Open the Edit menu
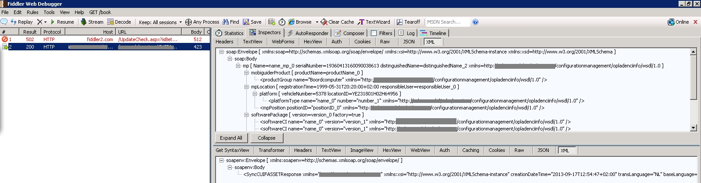 point(18,12)
